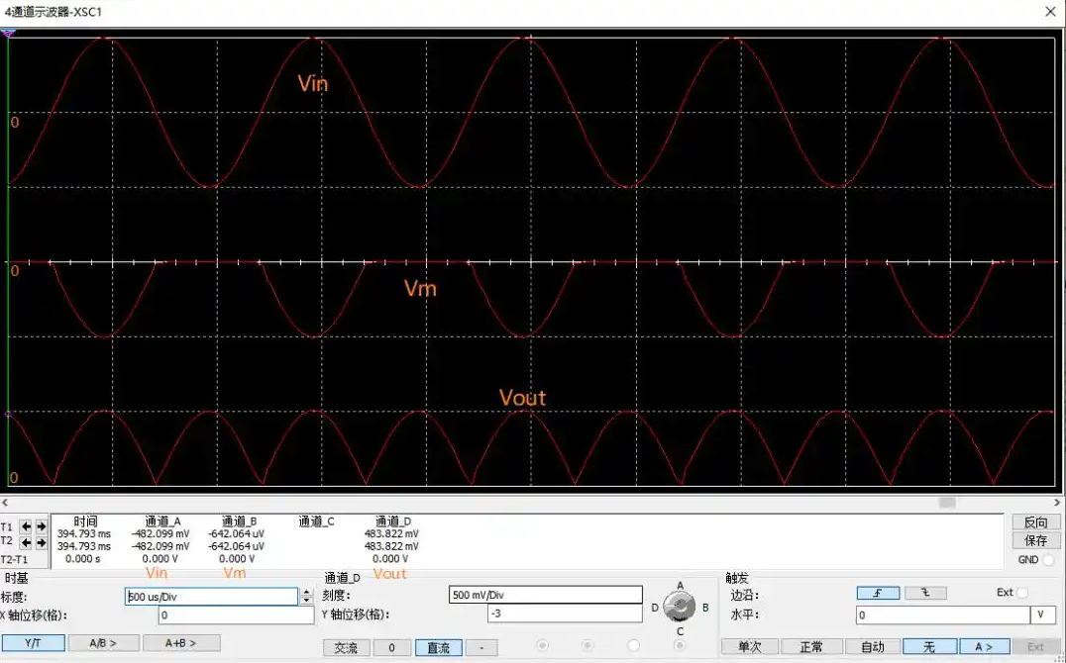The width and height of the screenshot is (1066, 663).
Task: Click T1 row 通道_D value 483.822 mV
Action: pyautogui.click(x=391, y=534)
